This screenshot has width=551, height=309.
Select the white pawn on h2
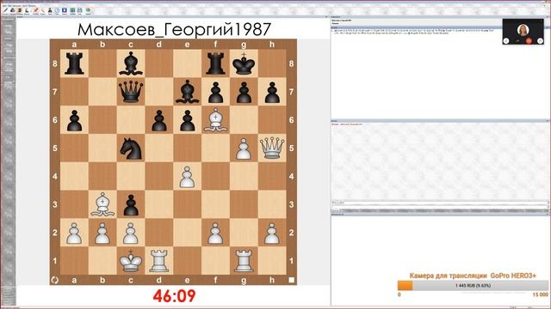click(272, 233)
